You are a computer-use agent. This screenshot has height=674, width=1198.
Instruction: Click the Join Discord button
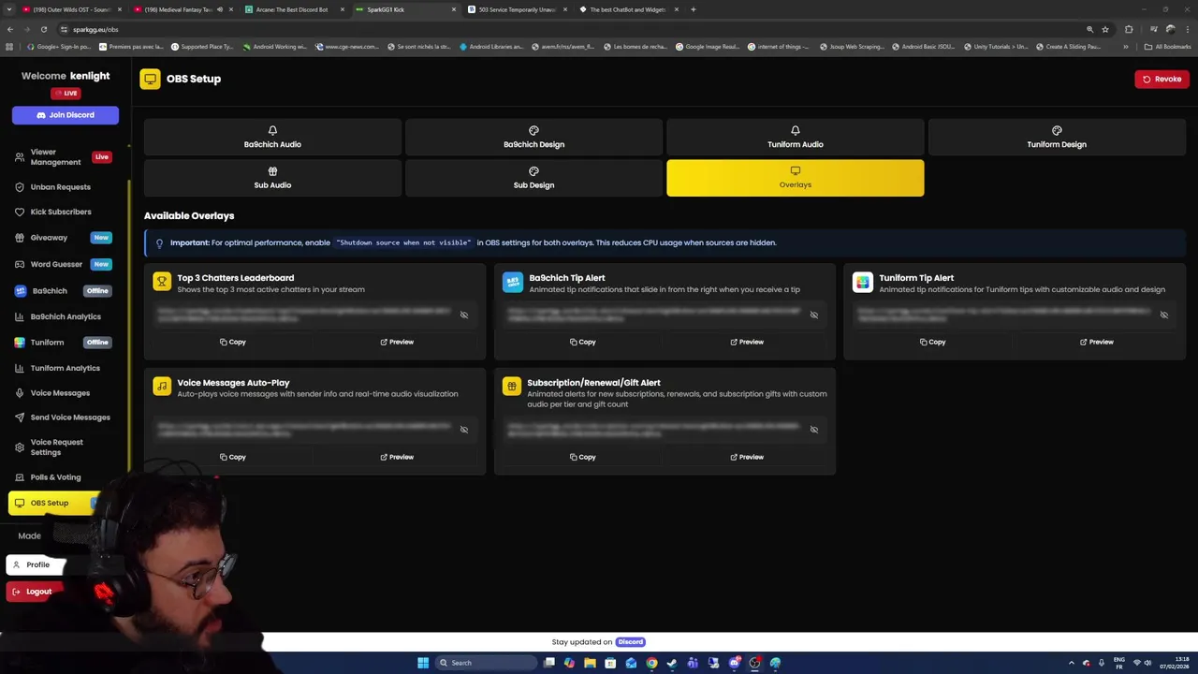[x=66, y=115]
